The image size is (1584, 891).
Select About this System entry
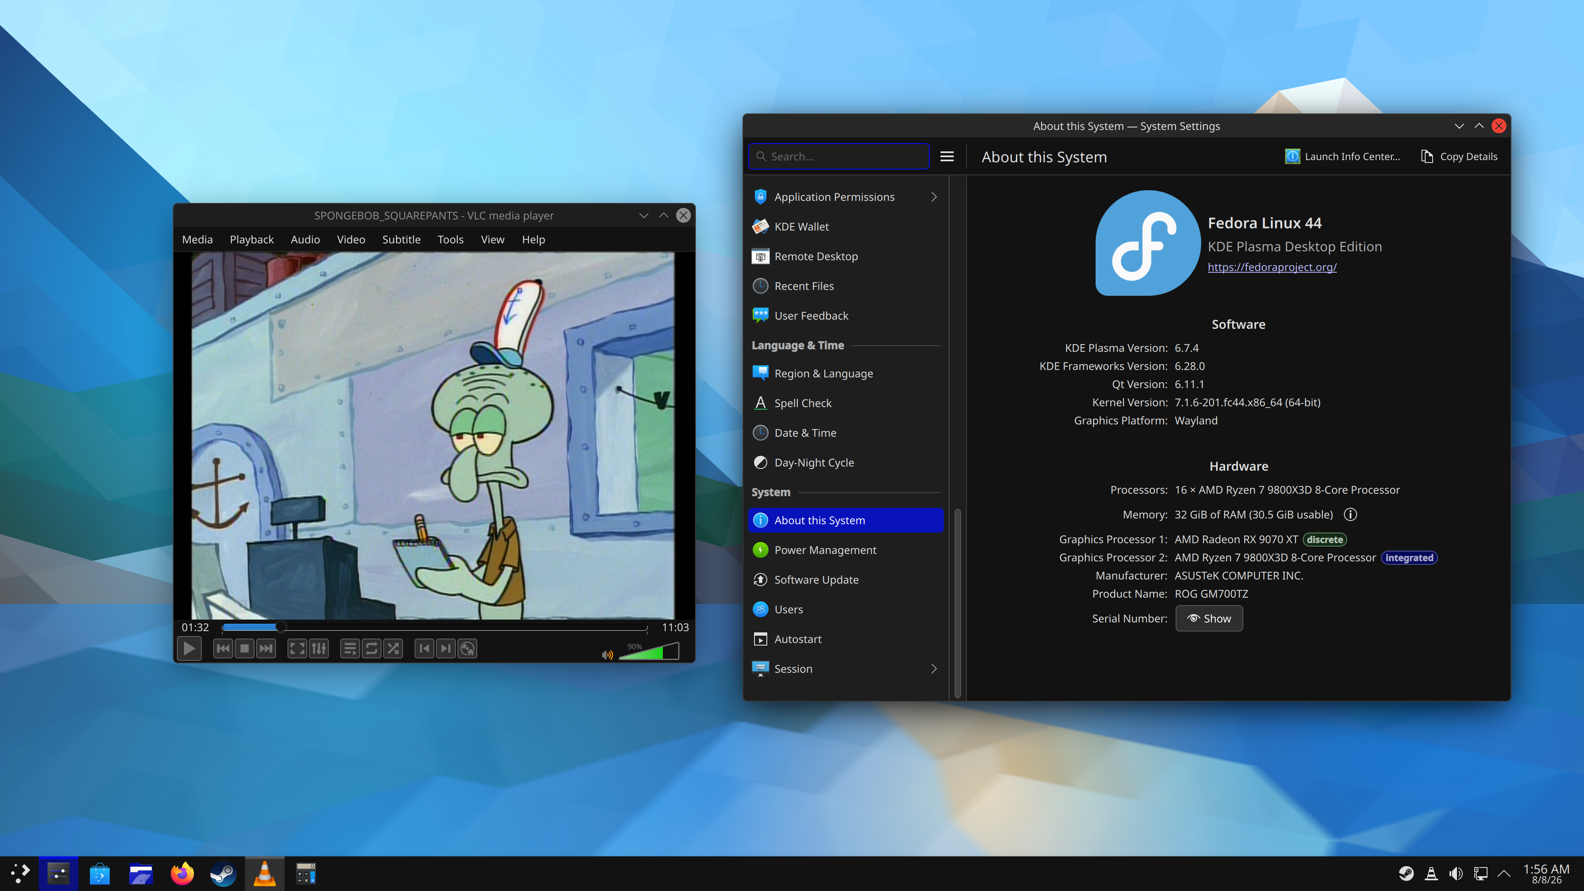click(846, 520)
